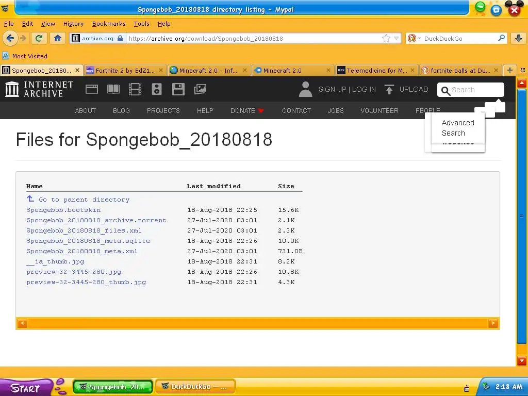Image resolution: width=528 pixels, height=396 pixels.
Task: Click the SIGN UP | LOG IN link
Action: 347,89
